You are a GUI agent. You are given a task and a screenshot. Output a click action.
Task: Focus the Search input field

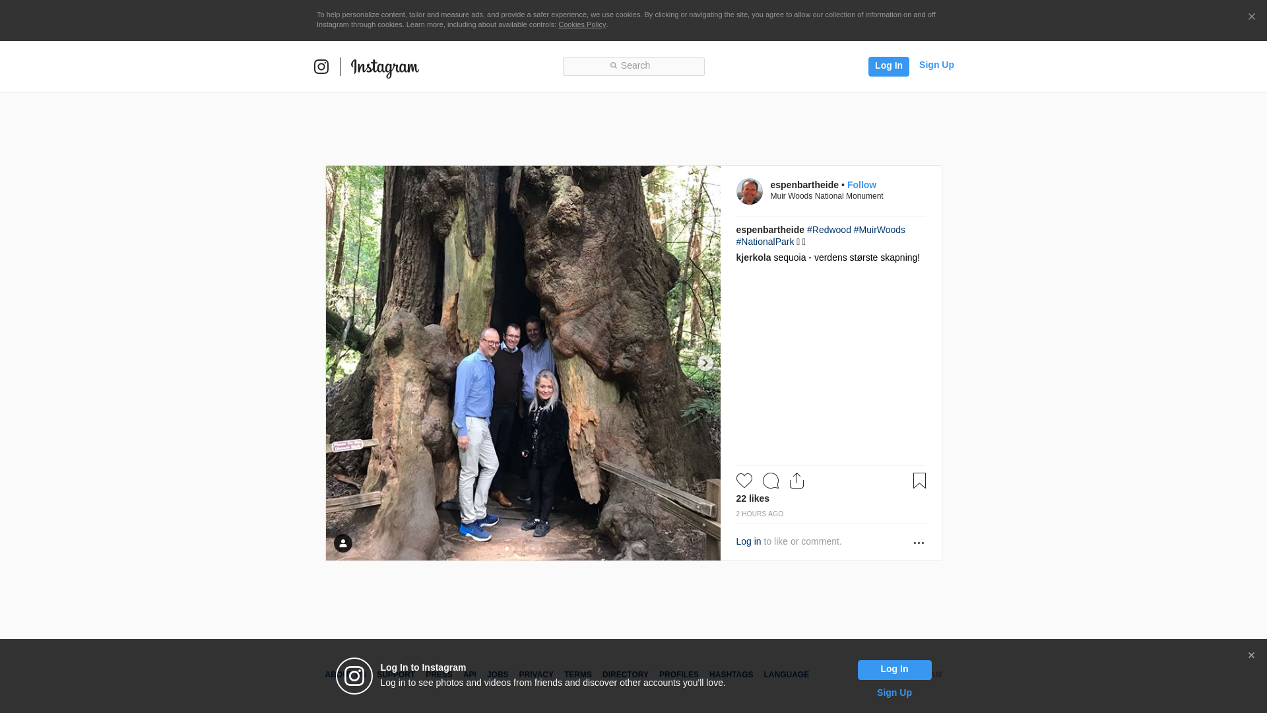tap(633, 66)
